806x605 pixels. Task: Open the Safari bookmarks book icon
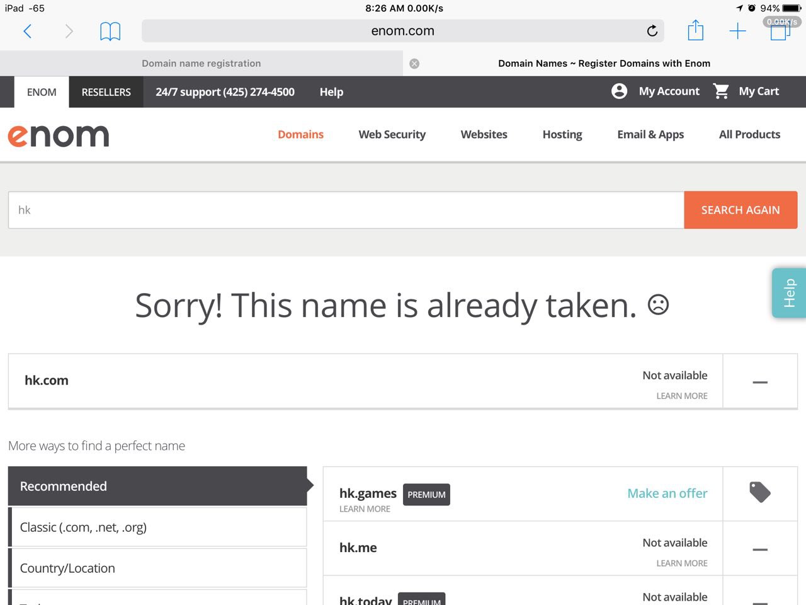tap(110, 31)
